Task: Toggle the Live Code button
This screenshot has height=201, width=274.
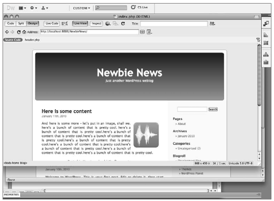Action: pyautogui.click(x=52, y=23)
